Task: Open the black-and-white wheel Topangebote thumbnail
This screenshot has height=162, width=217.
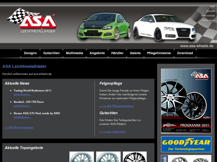Action: click(x=135, y=157)
